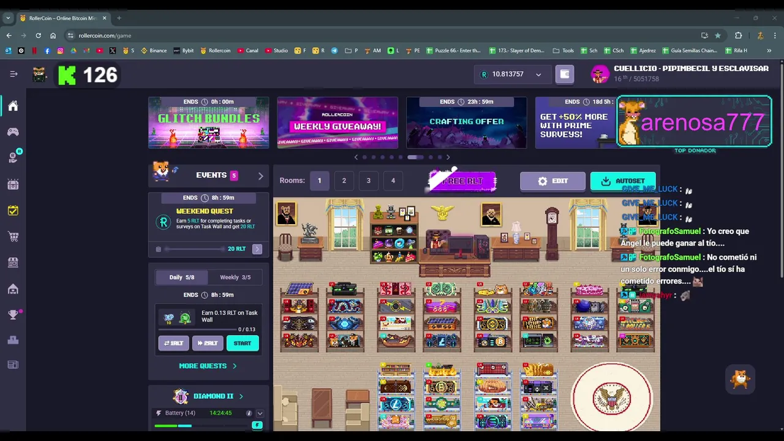Click the address bar showing rollercoin.com/game
The width and height of the screenshot is (784, 441).
(x=380, y=36)
